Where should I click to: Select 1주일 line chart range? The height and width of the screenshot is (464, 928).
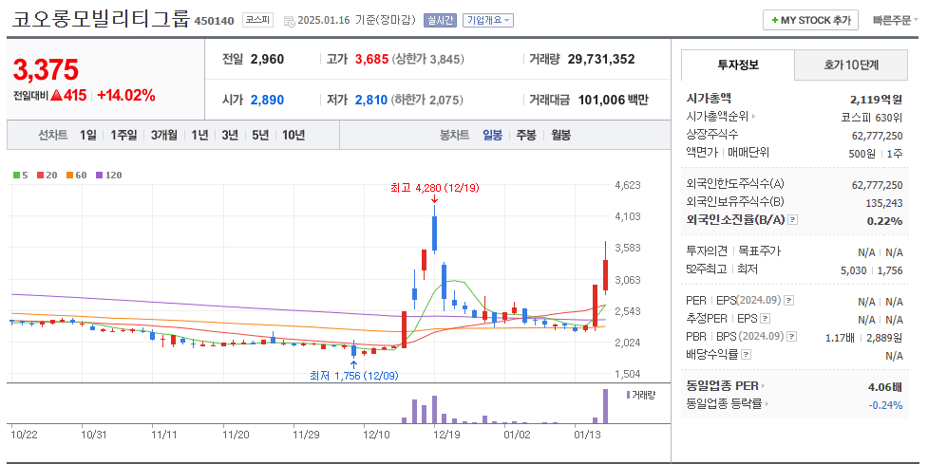coord(123,136)
